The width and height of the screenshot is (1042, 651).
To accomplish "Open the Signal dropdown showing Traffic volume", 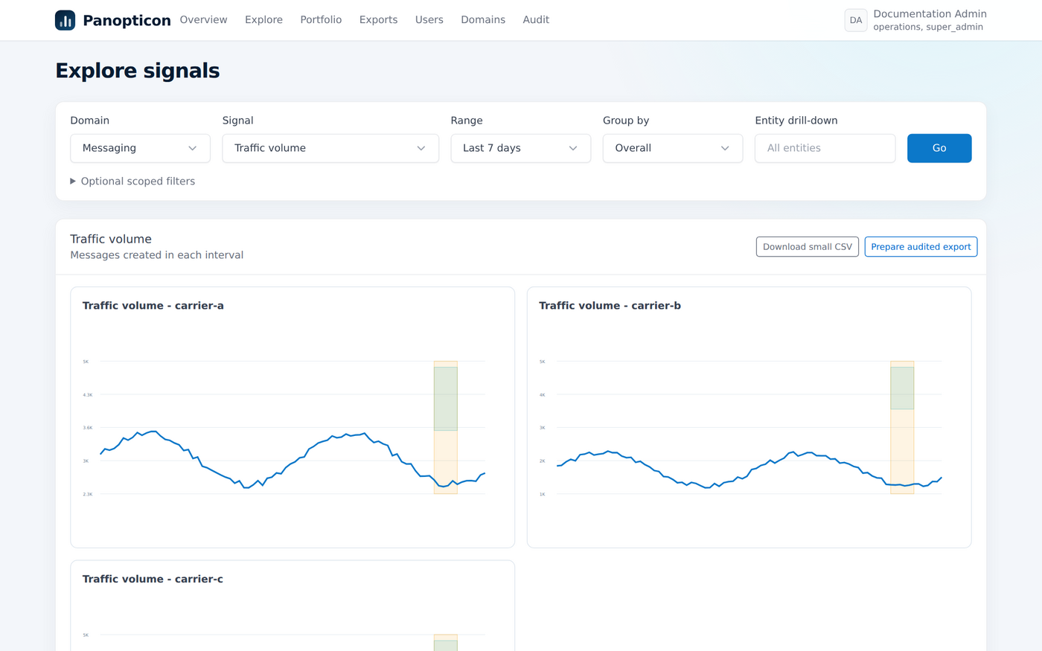I will 330,148.
